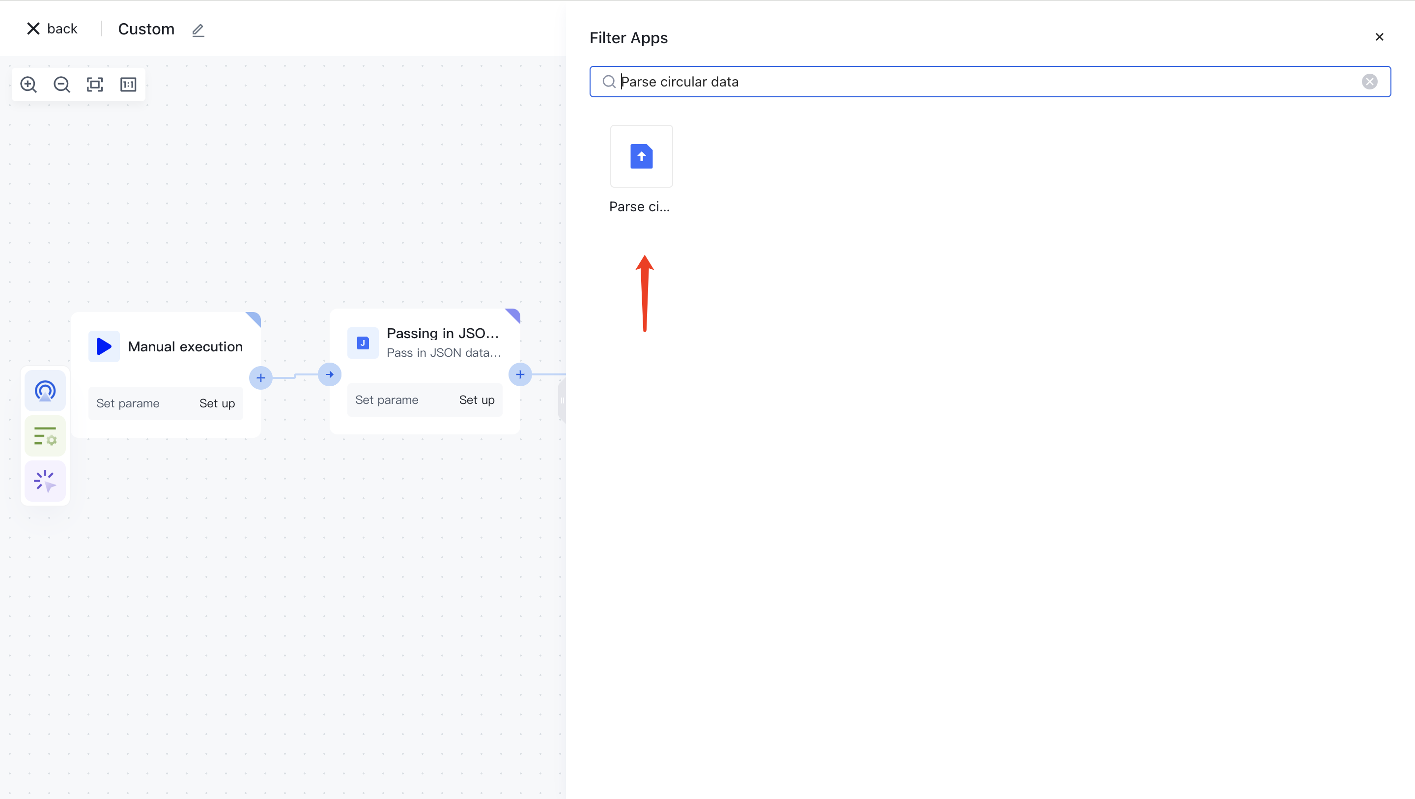Clear the Filter Apps search text

pyautogui.click(x=1369, y=82)
